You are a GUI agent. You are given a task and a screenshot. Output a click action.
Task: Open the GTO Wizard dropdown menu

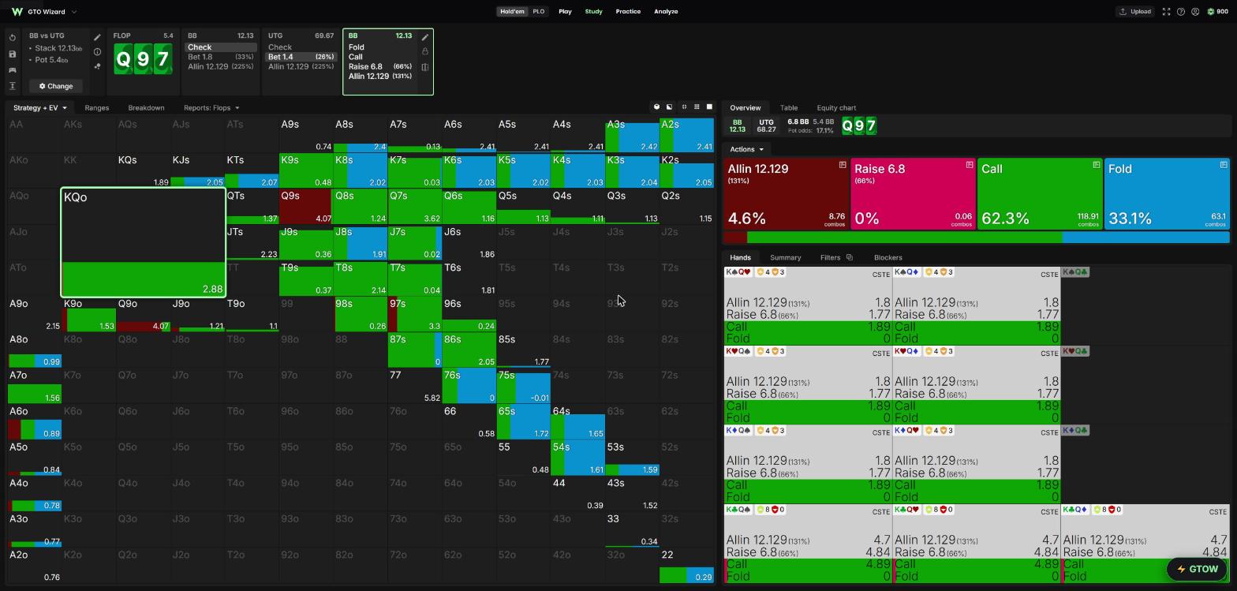[x=44, y=12]
